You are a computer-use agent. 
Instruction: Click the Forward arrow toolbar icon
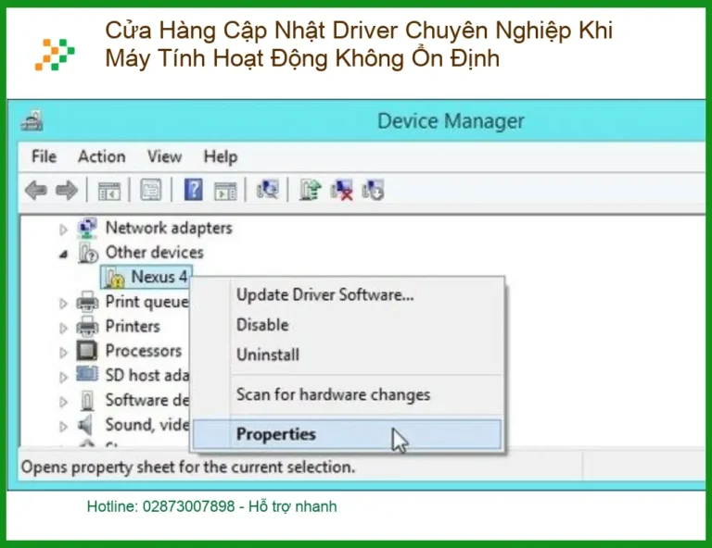click(x=67, y=190)
